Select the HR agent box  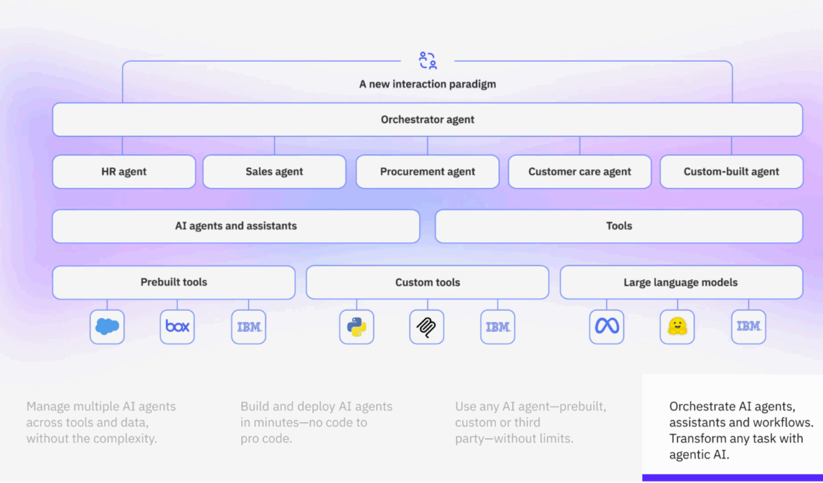124,171
